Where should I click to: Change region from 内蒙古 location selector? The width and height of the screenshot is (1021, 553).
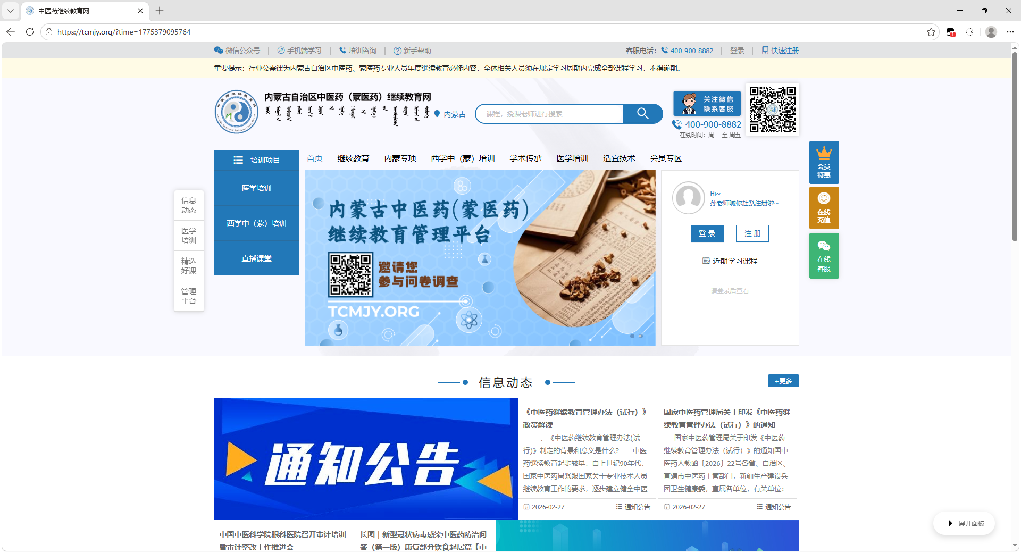tap(450, 114)
